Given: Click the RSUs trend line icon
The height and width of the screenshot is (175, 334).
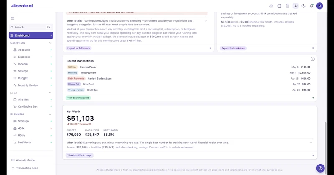Looking at the screenshot, I should (x=15, y=135).
